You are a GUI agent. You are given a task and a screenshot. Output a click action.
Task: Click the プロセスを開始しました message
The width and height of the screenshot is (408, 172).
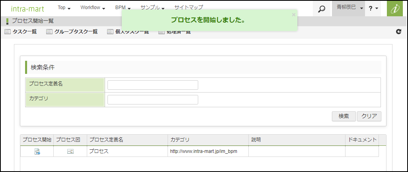coord(208,20)
